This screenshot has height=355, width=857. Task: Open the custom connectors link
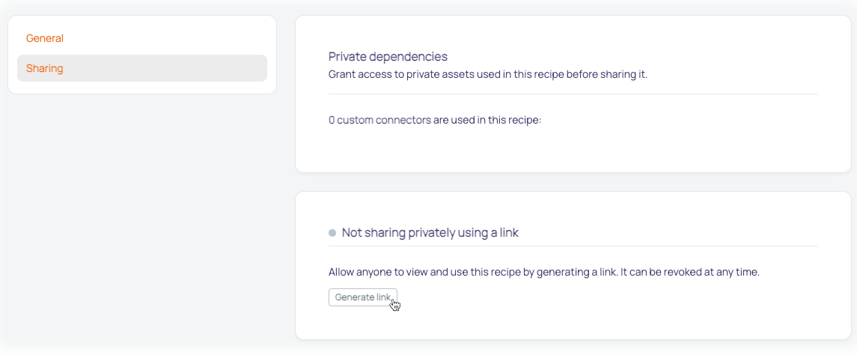click(384, 120)
